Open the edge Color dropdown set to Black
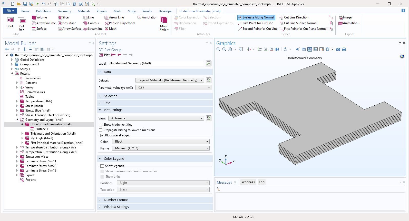This screenshot has height=221, width=409. coord(161,142)
